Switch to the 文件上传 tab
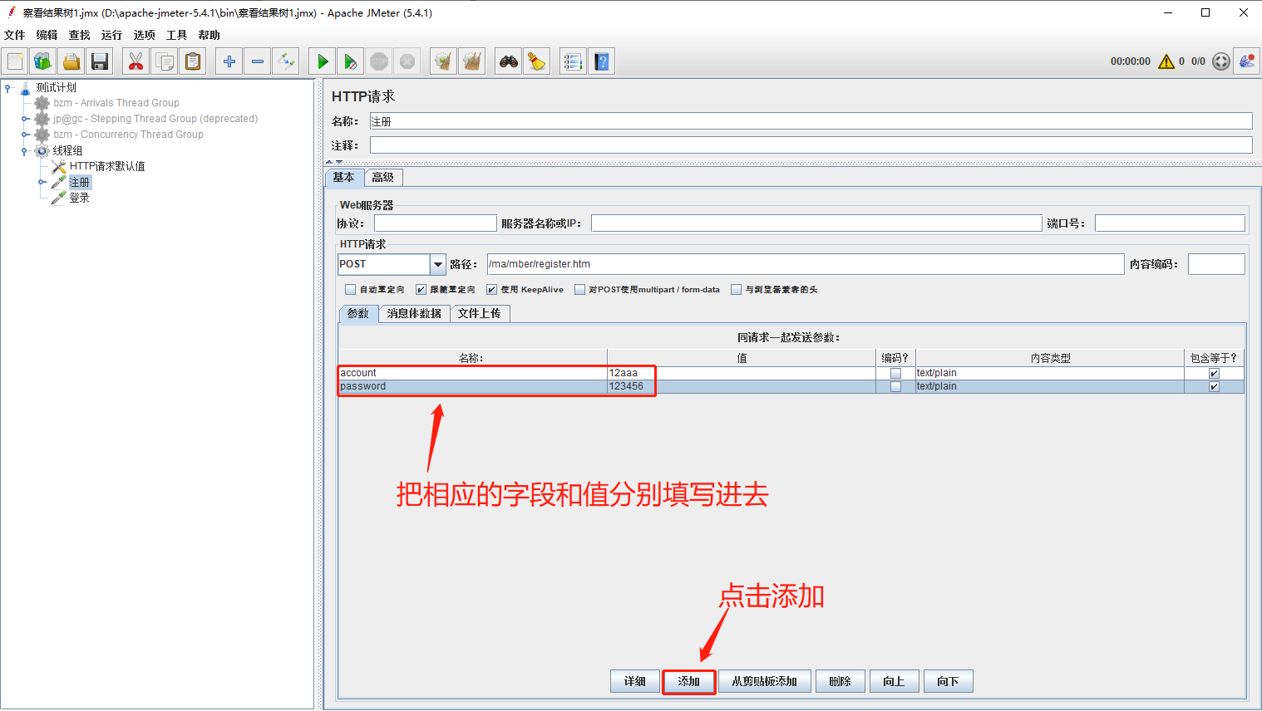The width and height of the screenshot is (1262, 711). pos(480,313)
